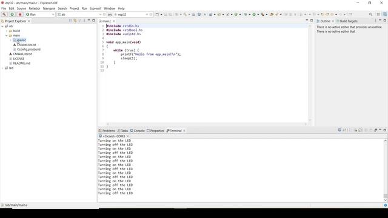Click the Save toolbar icon

click(166, 15)
